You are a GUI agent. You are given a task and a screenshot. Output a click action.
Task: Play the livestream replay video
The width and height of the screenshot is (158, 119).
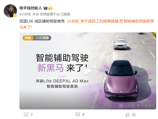click(87, 70)
